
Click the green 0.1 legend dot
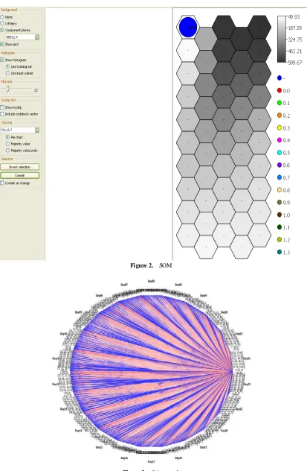pos(279,103)
